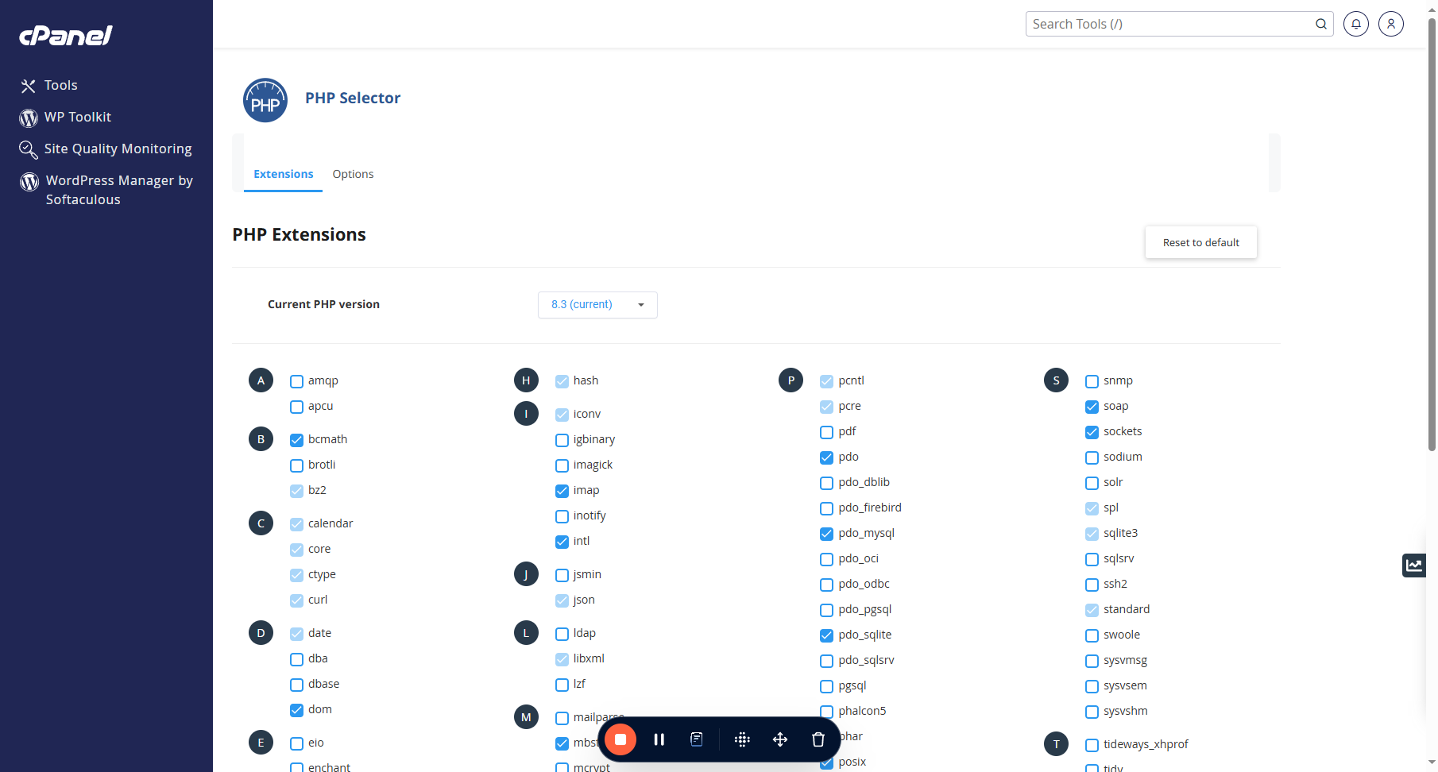Enable the tideways_xhprof extension
The width and height of the screenshot is (1438, 772).
click(x=1092, y=745)
